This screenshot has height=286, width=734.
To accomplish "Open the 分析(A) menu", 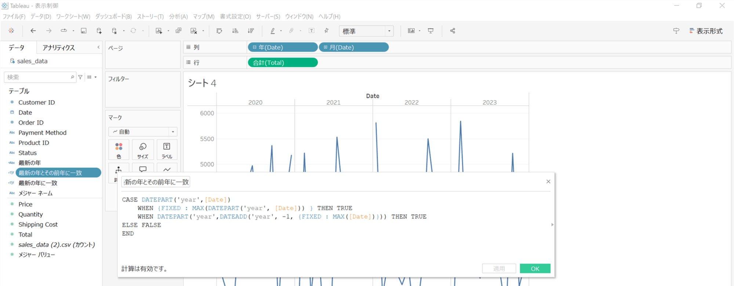I will click(178, 17).
